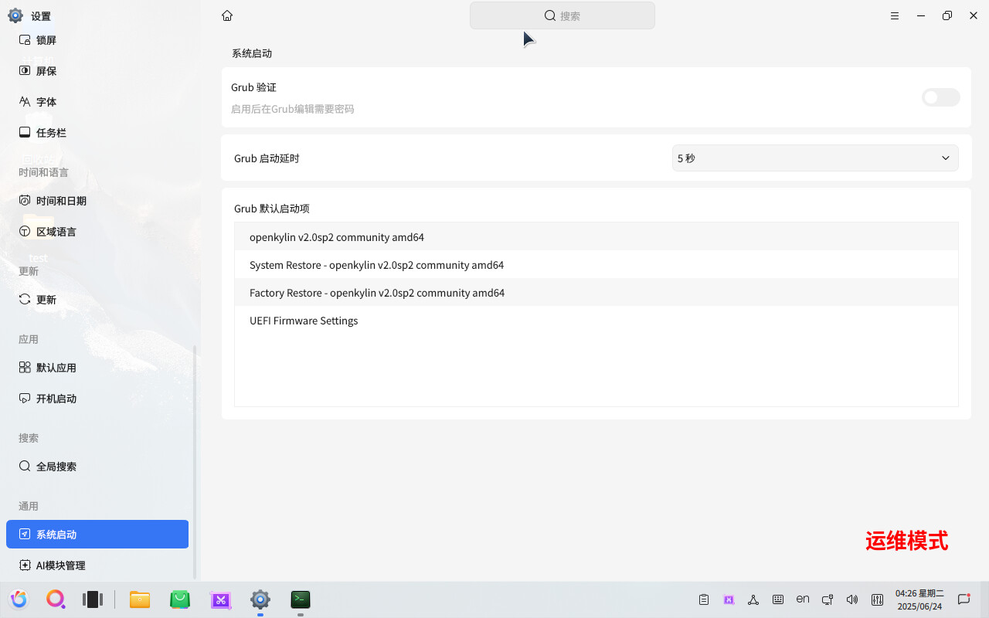The height and width of the screenshot is (618, 989).
Task: Minimize the settings window
Action: (x=921, y=15)
